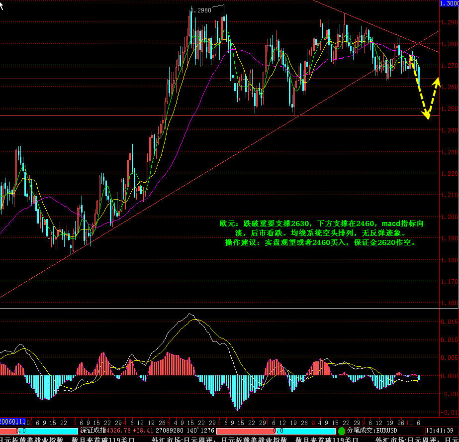Click the 1.250 price axis label
The image size is (459, 442).
(x=450, y=109)
